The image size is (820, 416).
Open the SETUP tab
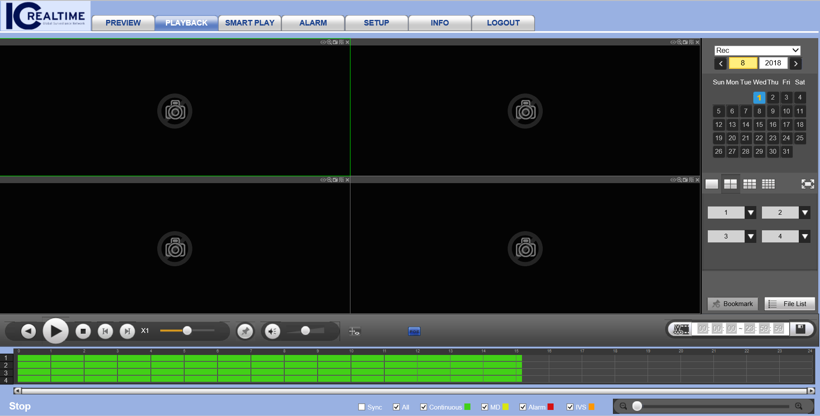tap(376, 23)
